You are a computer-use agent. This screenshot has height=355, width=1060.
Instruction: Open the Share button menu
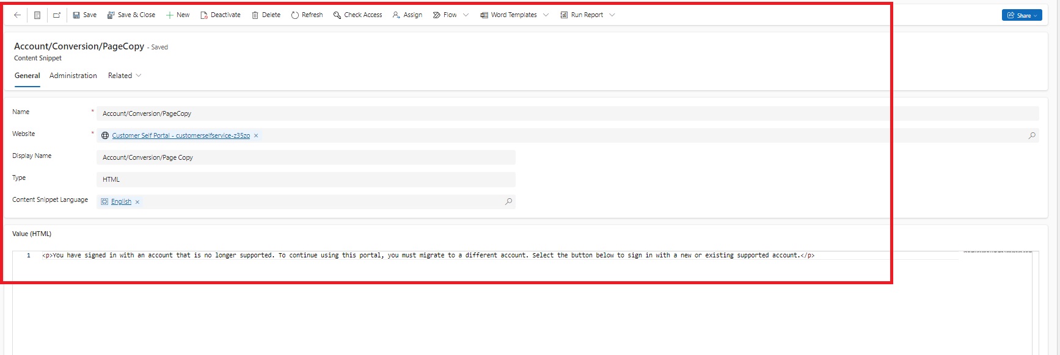coord(1022,15)
